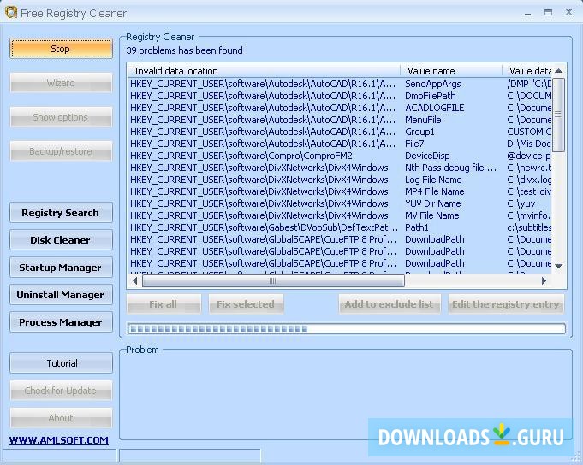Click 39 problems has been found text
The width and height of the screenshot is (583, 465).
point(184,50)
